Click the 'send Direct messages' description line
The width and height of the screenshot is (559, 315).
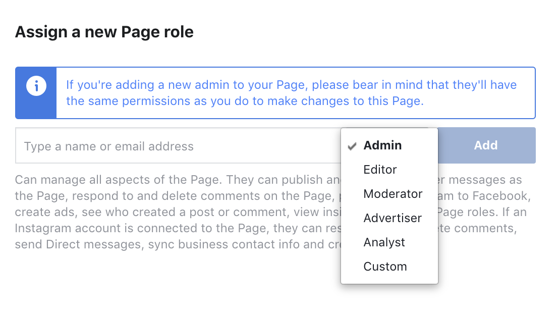tap(178, 244)
